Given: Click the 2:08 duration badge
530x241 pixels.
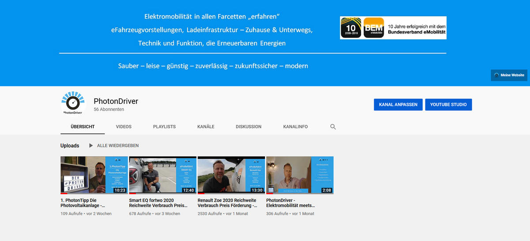Looking at the screenshot, I should coord(327,190).
